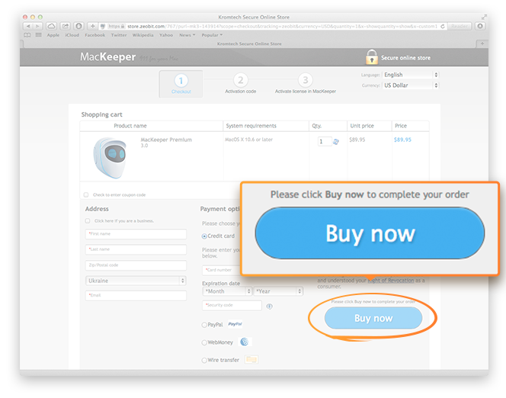This screenshot has width=506, height=398.
Task: Click the quantity field showing 1
Action: tap(325, 141)
